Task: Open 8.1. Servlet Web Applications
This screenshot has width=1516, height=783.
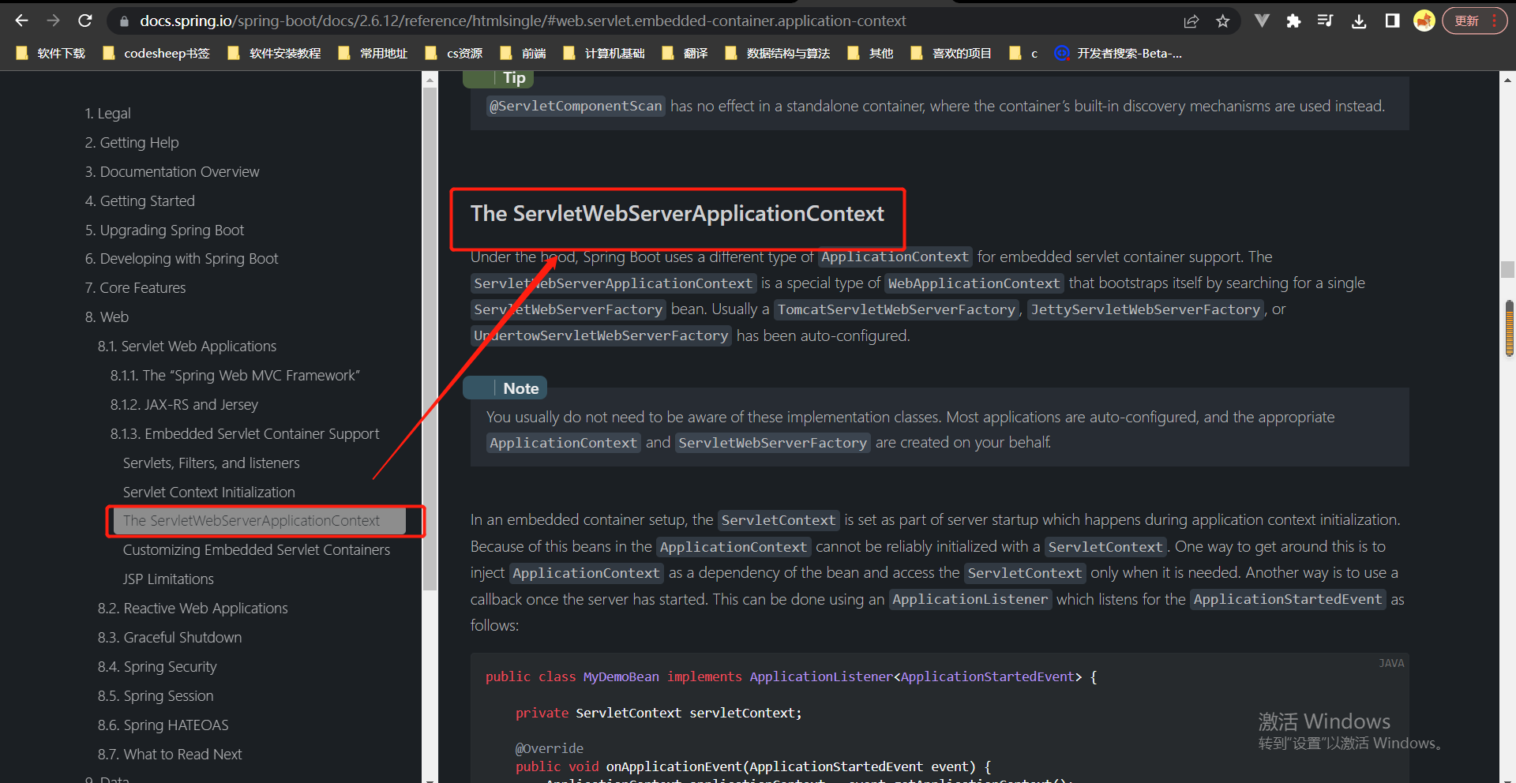Action: point(187,347)
